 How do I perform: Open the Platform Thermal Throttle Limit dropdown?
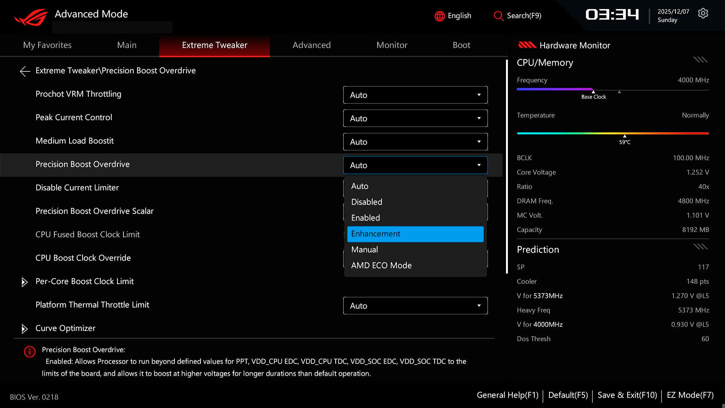click(x=415, y=306)
